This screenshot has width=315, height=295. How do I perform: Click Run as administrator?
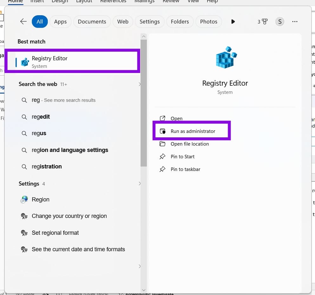193,131
